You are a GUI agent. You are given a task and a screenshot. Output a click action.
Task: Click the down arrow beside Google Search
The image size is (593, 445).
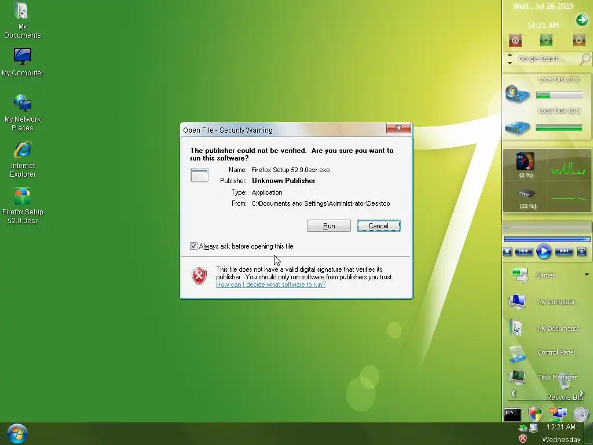tap(510, 63)
